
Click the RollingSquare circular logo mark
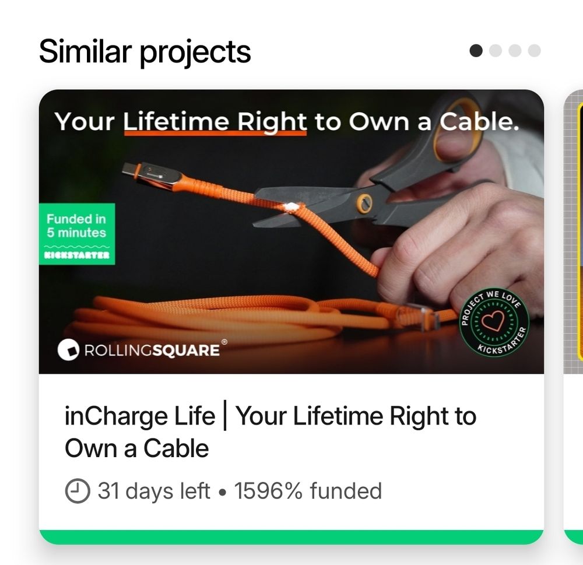(69, 350)
